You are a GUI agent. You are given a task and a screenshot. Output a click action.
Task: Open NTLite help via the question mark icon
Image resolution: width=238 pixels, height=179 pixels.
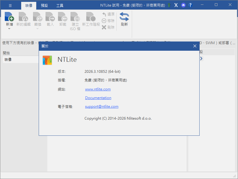[190, 5]
